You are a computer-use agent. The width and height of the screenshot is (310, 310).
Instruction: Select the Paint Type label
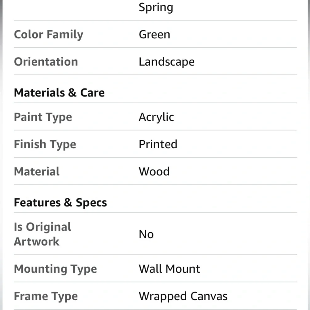point(43,117)
